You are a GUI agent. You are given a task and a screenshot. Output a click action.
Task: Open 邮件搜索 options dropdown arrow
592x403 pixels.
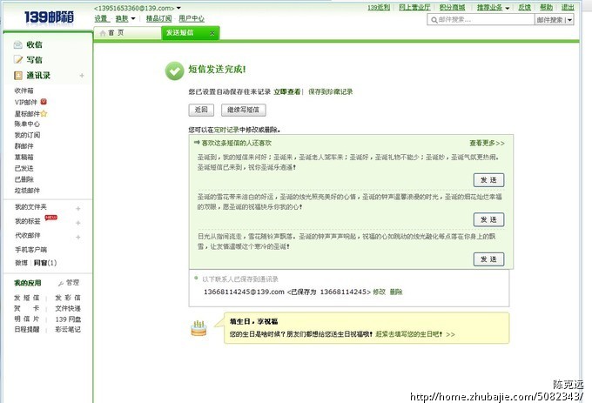tap(569, 20)
